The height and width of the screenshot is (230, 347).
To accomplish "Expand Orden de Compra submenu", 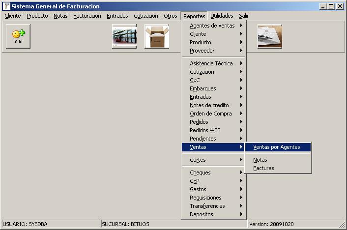I will coord(213,114).
